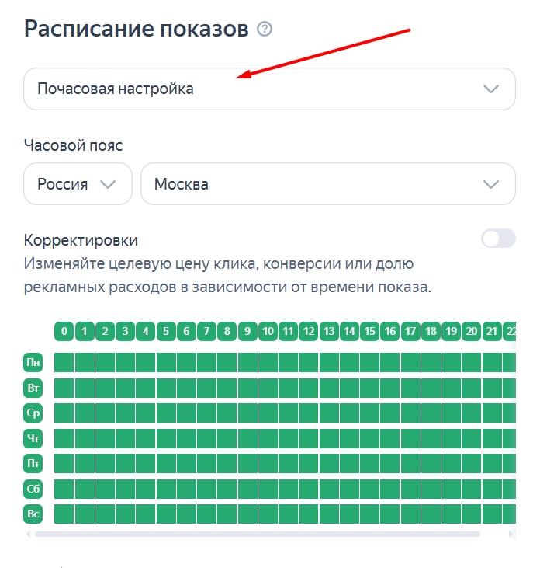
Task: Select the Вт row day button
Action: (x=33, y=388)
